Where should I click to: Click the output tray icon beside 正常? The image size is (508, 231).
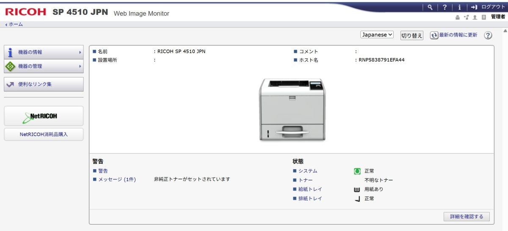pyautogui.click(x=357, y=198)
